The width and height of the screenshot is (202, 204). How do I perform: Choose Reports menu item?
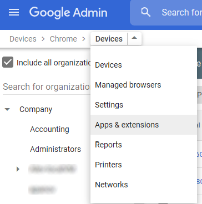click(144, 145)
